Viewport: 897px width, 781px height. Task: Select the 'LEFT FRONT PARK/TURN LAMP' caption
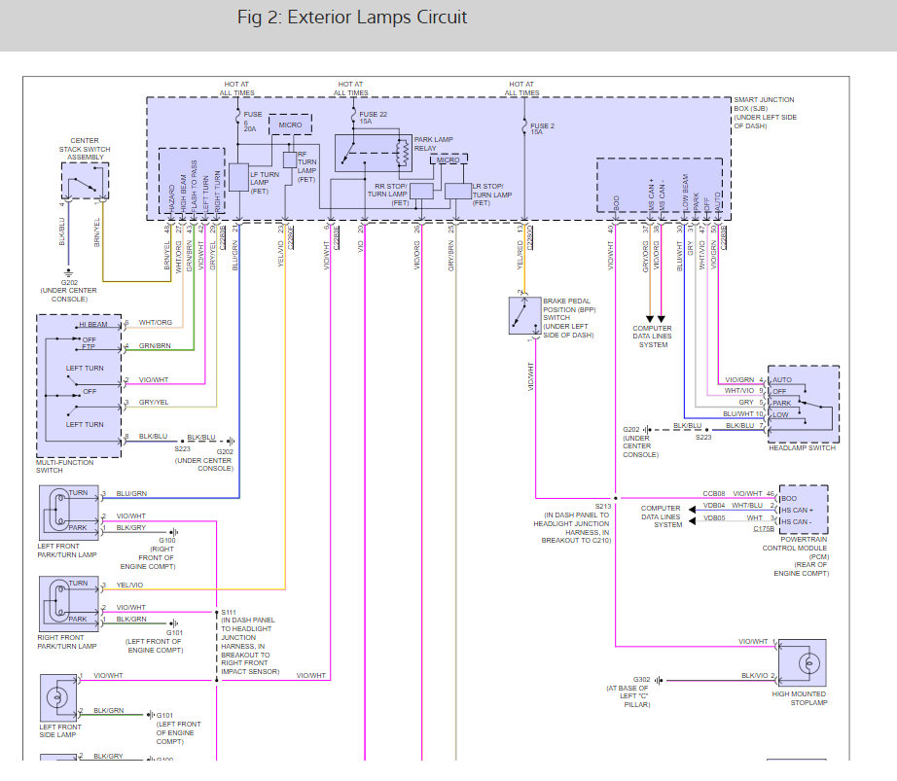click(67, 550)
